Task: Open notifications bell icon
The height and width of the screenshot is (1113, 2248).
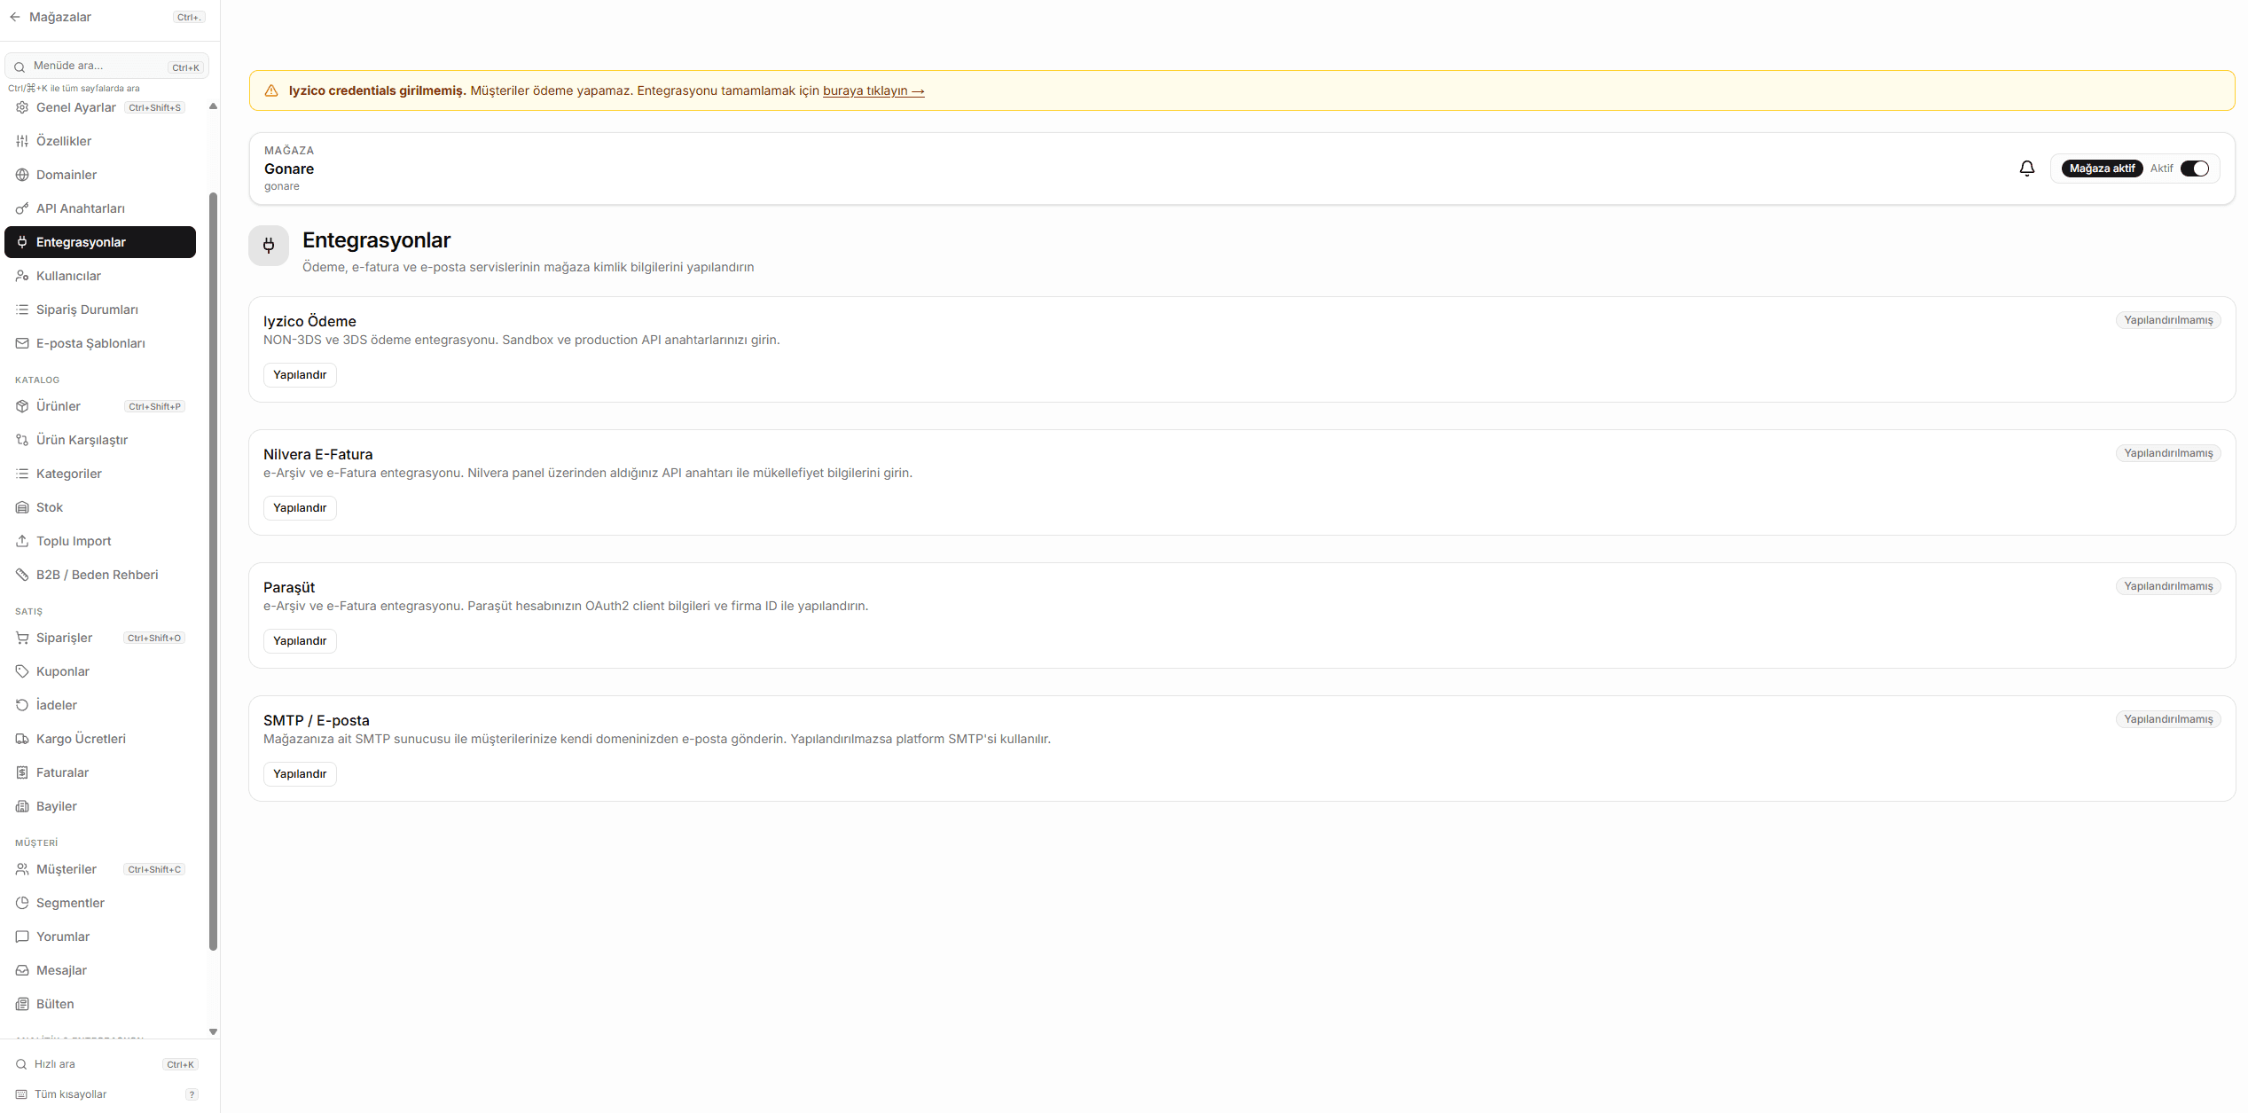Action: (2027, 169)
